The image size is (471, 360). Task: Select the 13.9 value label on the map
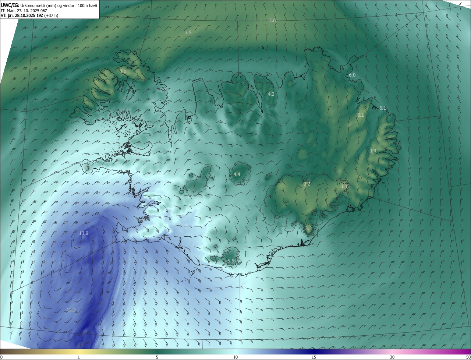(x=84, y=233)
